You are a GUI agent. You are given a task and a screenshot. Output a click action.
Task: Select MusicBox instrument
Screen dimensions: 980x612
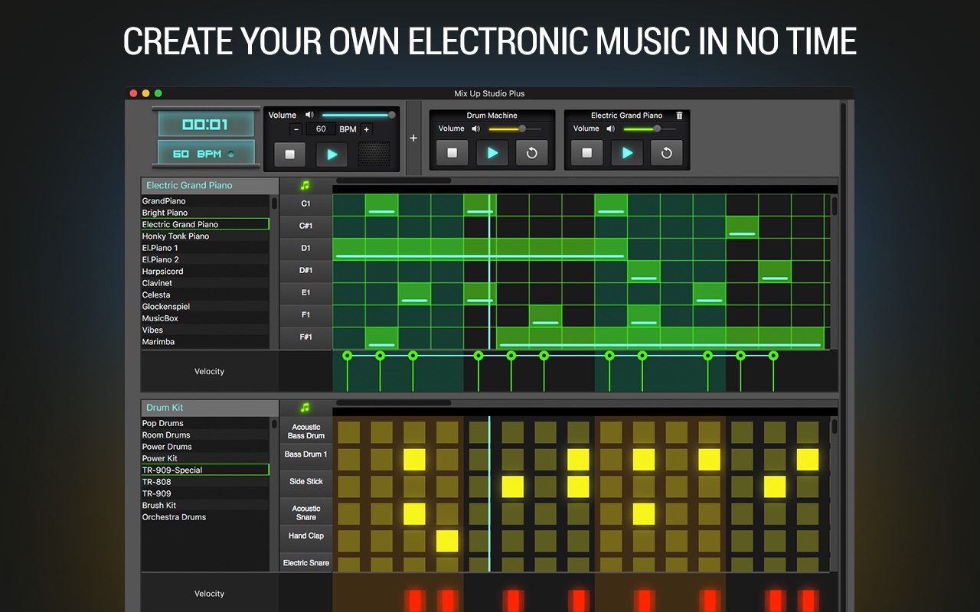(x=204, y=318)
